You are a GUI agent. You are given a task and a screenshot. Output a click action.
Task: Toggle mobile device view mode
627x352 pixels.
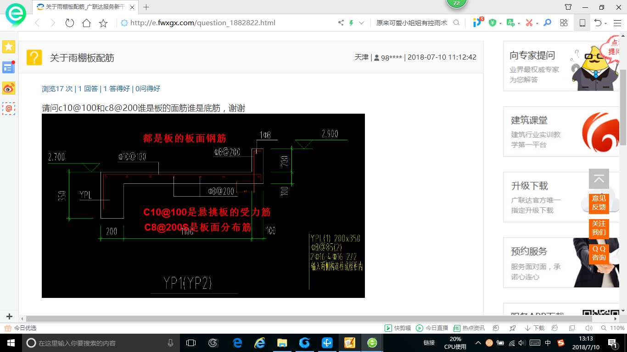pyautogui.click(x=582, y=23)
